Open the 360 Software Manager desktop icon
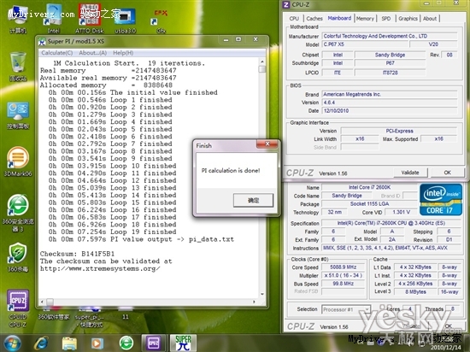Screen dimensions: 470x352 click(x=54, y=314)
